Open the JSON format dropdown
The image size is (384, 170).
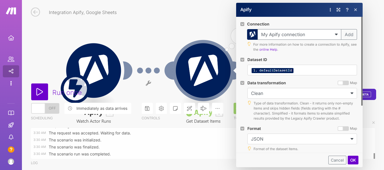(302, 139)
